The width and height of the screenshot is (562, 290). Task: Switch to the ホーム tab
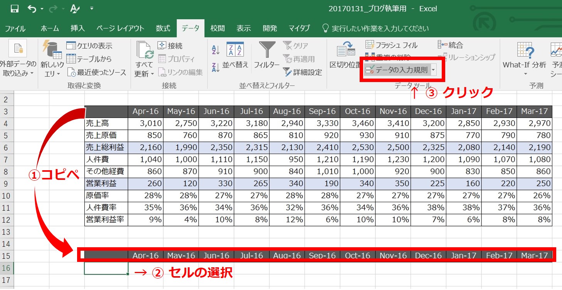coord(50,28)
